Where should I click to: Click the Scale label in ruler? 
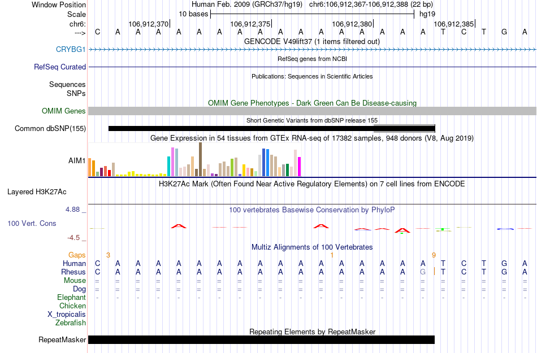[x=76, y=14]
